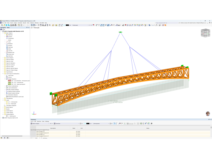Click the Description column header
This screenshot has height=159, width=212.
(x=53, y=128)
